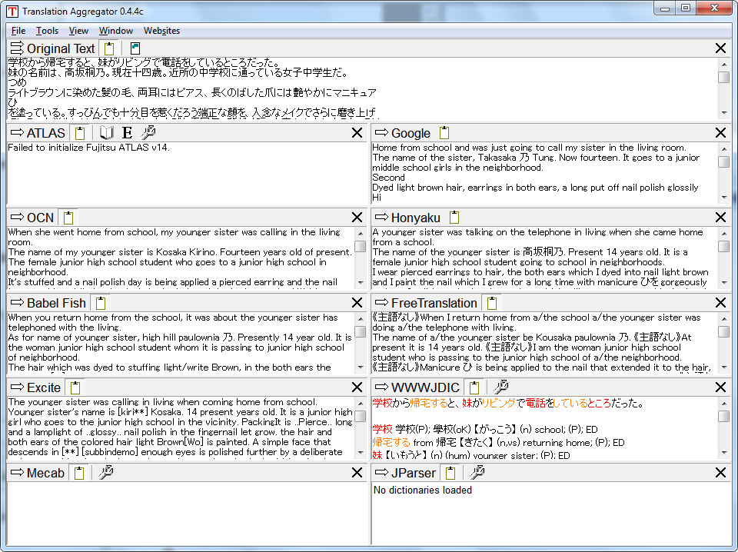Click Mecab translate arrow icon

click(x=17, y=473)
